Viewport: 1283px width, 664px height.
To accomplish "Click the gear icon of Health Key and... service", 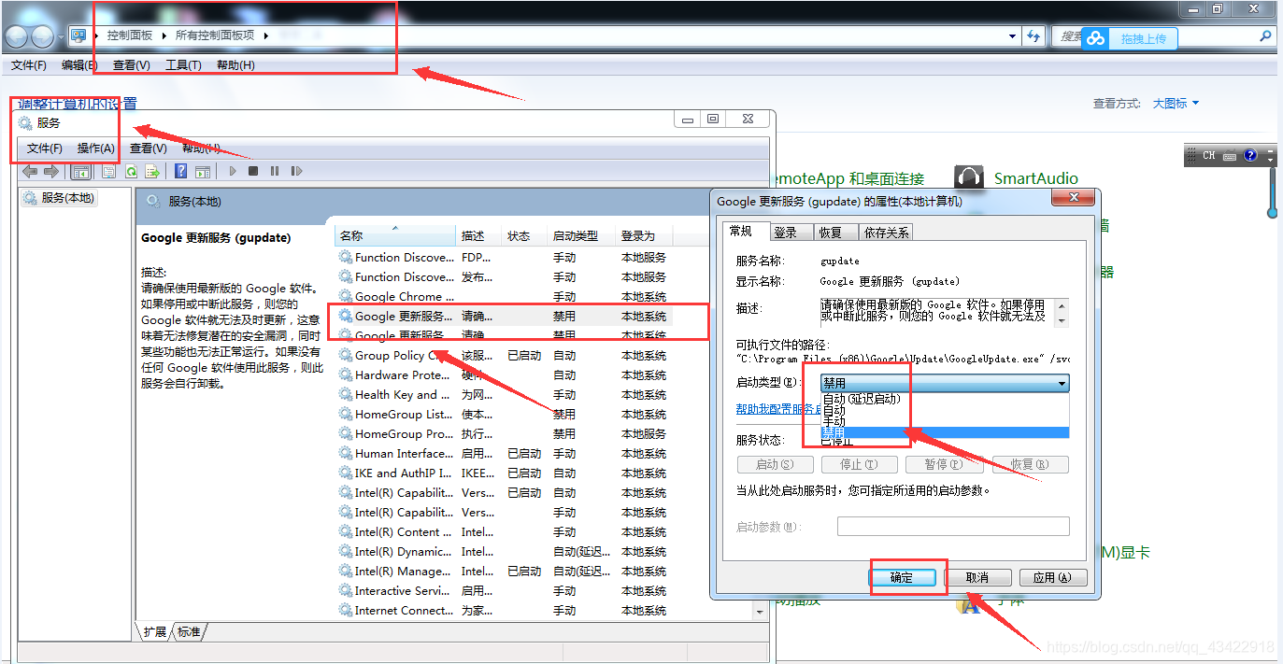I will 346,395.
